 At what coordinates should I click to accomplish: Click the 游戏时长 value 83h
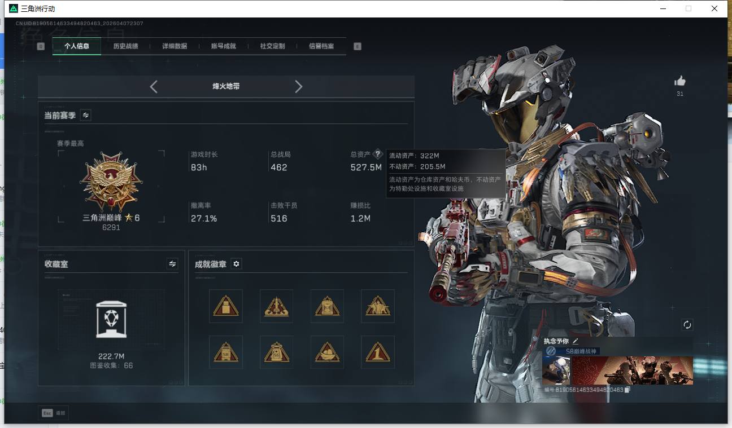199,167
